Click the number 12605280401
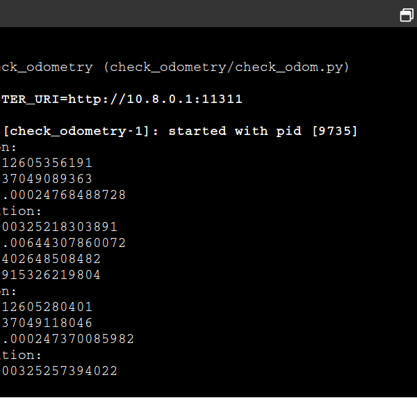The width and height of the screenshot is (417, 398). pos(47,307)
